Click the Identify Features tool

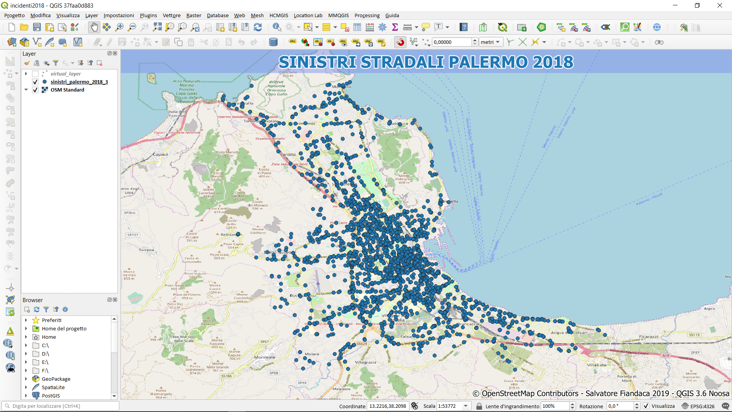pos(277,27)
